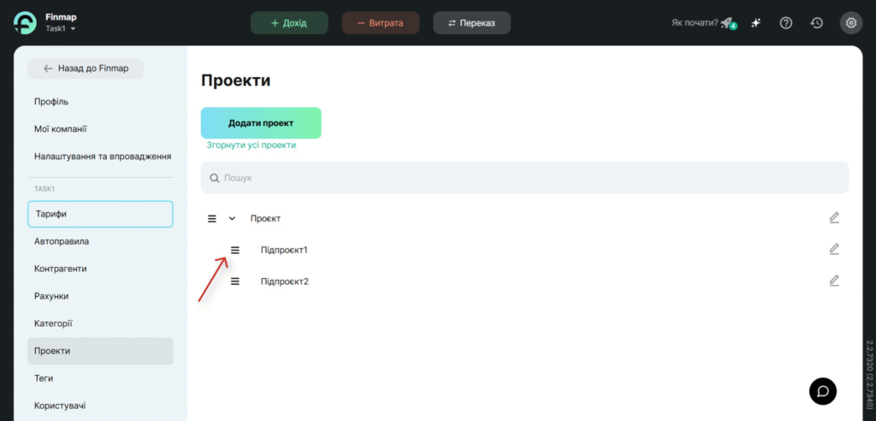Click the drag handle of Проєкт
876x421 pixels.
pyautogui.click(x=212, y=218)
